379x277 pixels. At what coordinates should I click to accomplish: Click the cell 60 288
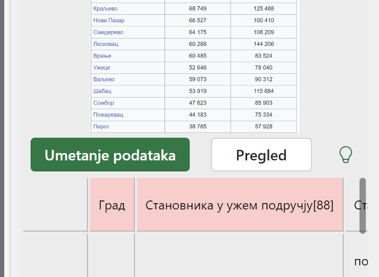pos(198,44)
